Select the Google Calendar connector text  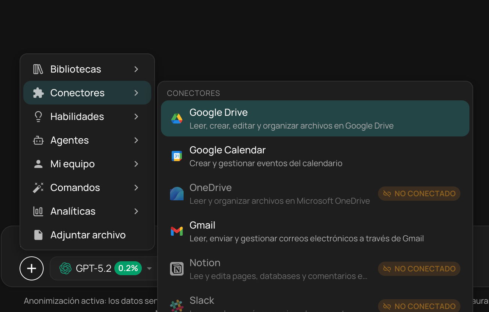click(x=228, y=150)
